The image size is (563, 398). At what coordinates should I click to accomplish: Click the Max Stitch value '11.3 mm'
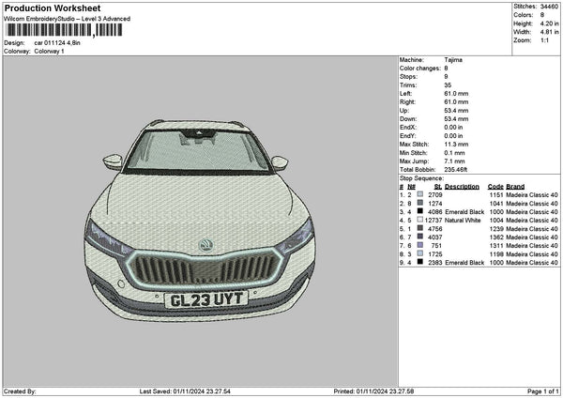[456, 145]
